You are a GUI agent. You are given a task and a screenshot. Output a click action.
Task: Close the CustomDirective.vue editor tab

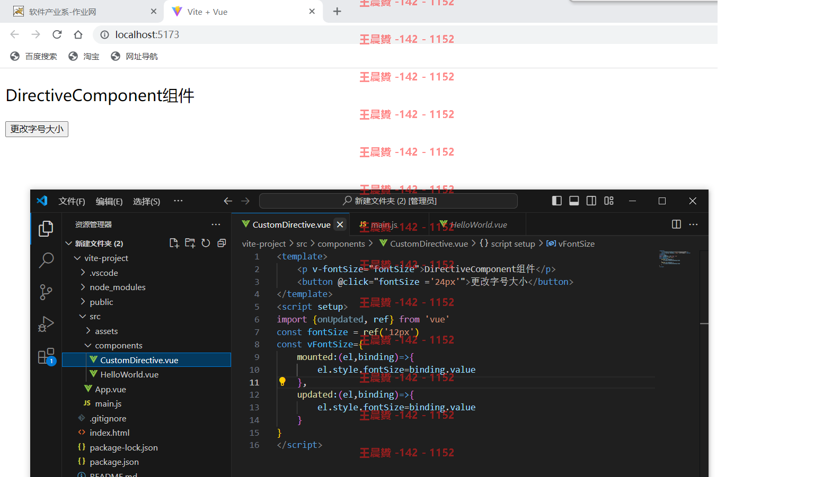tap(340, 224)
